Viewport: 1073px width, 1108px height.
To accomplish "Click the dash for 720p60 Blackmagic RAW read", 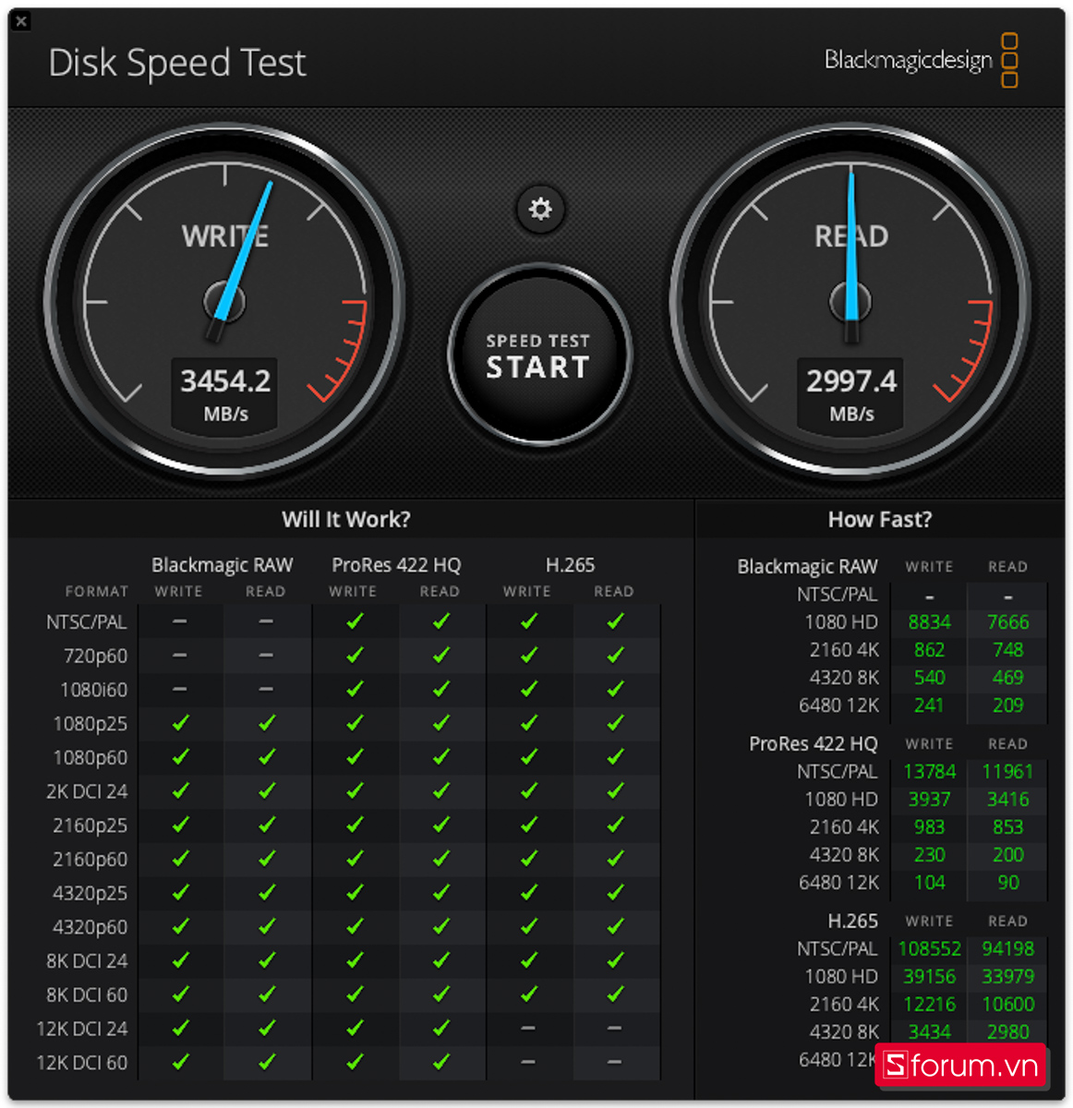I will click(x=266, y=656).
